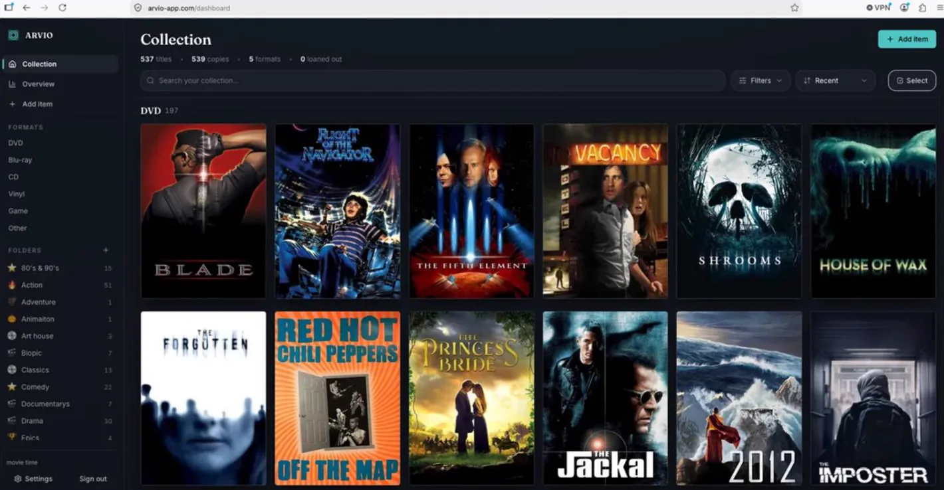
Task: Open Settings with gear icon
Action: click(x=33, y=479)
